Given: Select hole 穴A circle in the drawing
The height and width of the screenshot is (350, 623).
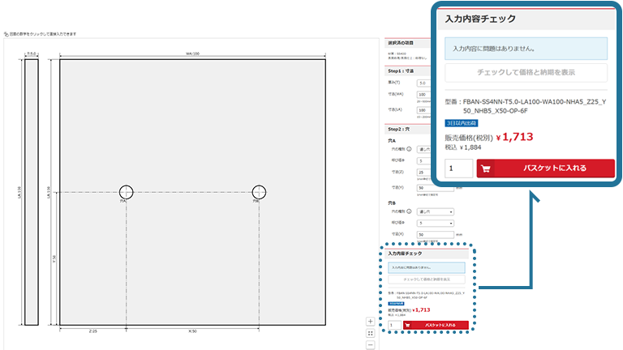Looking at the screenshot, I should point(127,192).
